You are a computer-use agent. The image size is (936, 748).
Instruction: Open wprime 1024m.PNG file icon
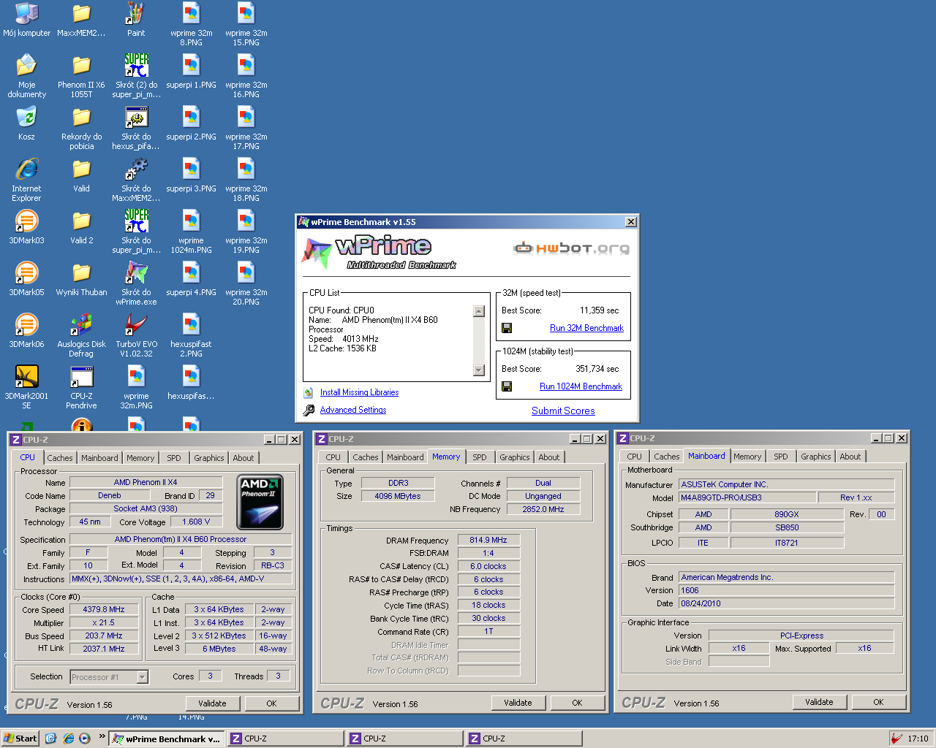point(191,221)
